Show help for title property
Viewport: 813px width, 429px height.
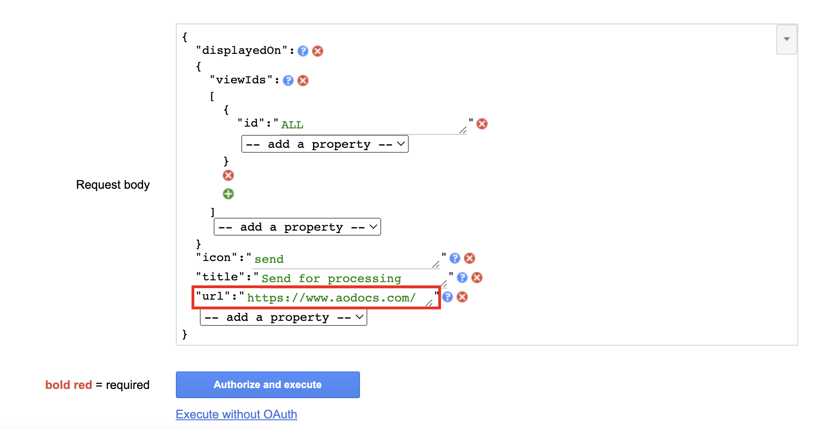click(x=462, y=278)
